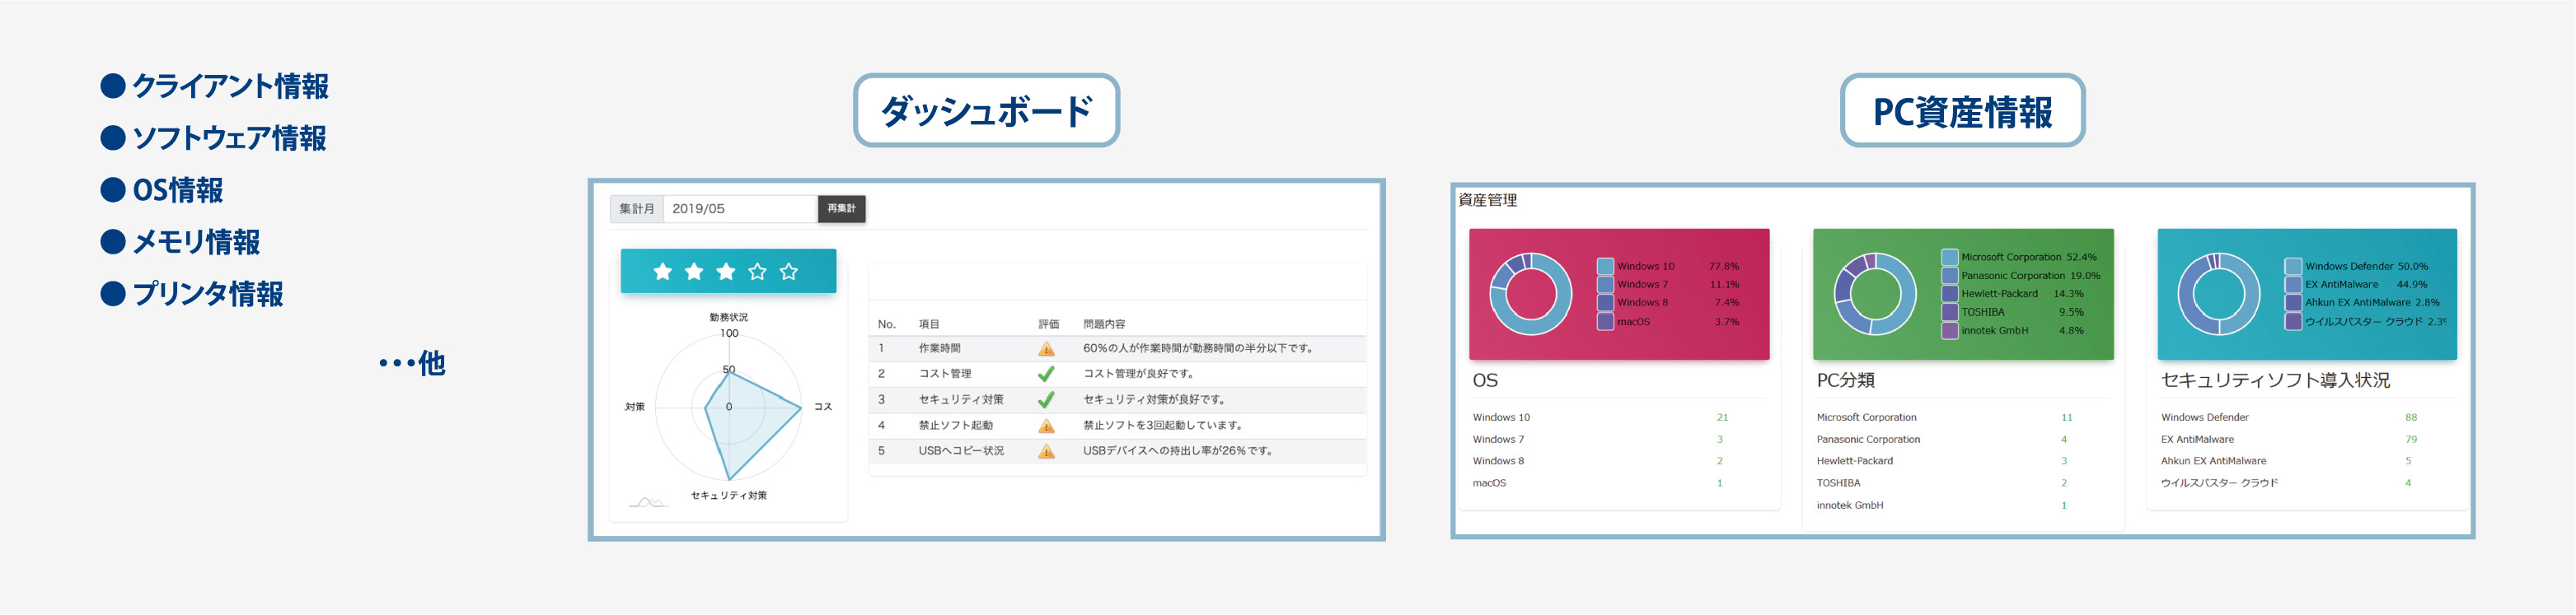Select the ダッシュボード heading label
Screen dimensions: 2576x615
[x=986, y=111]
